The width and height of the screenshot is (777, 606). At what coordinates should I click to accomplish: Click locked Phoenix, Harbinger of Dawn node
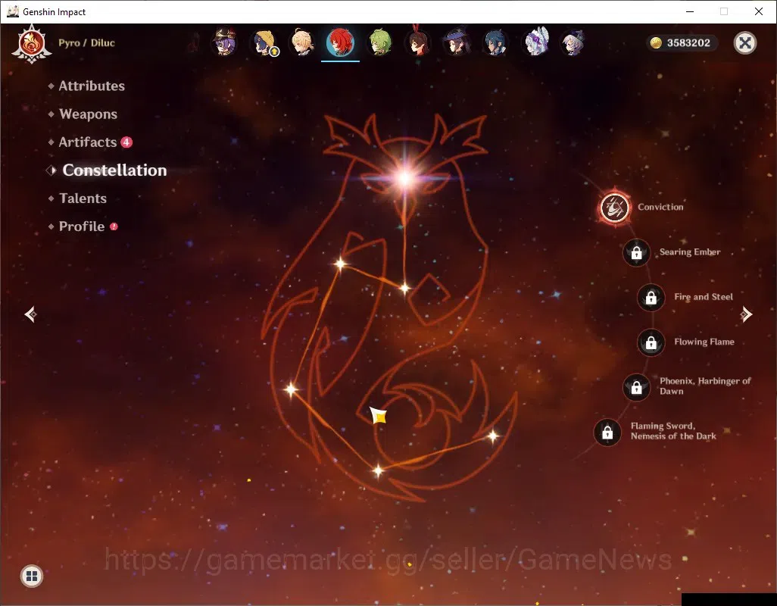coord(637,388)
